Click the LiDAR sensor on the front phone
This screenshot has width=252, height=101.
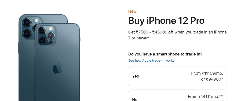[51, 42]
